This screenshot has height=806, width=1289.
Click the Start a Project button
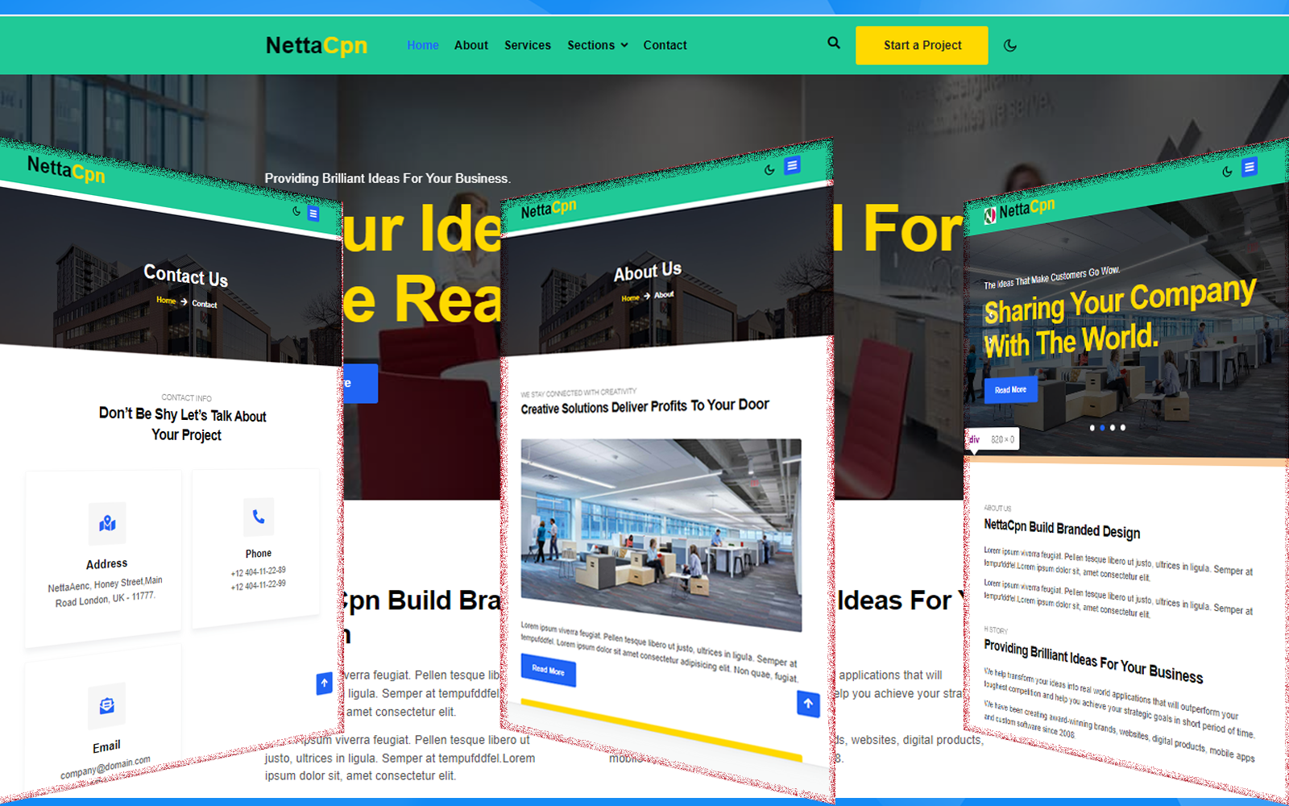coord(922,45)
